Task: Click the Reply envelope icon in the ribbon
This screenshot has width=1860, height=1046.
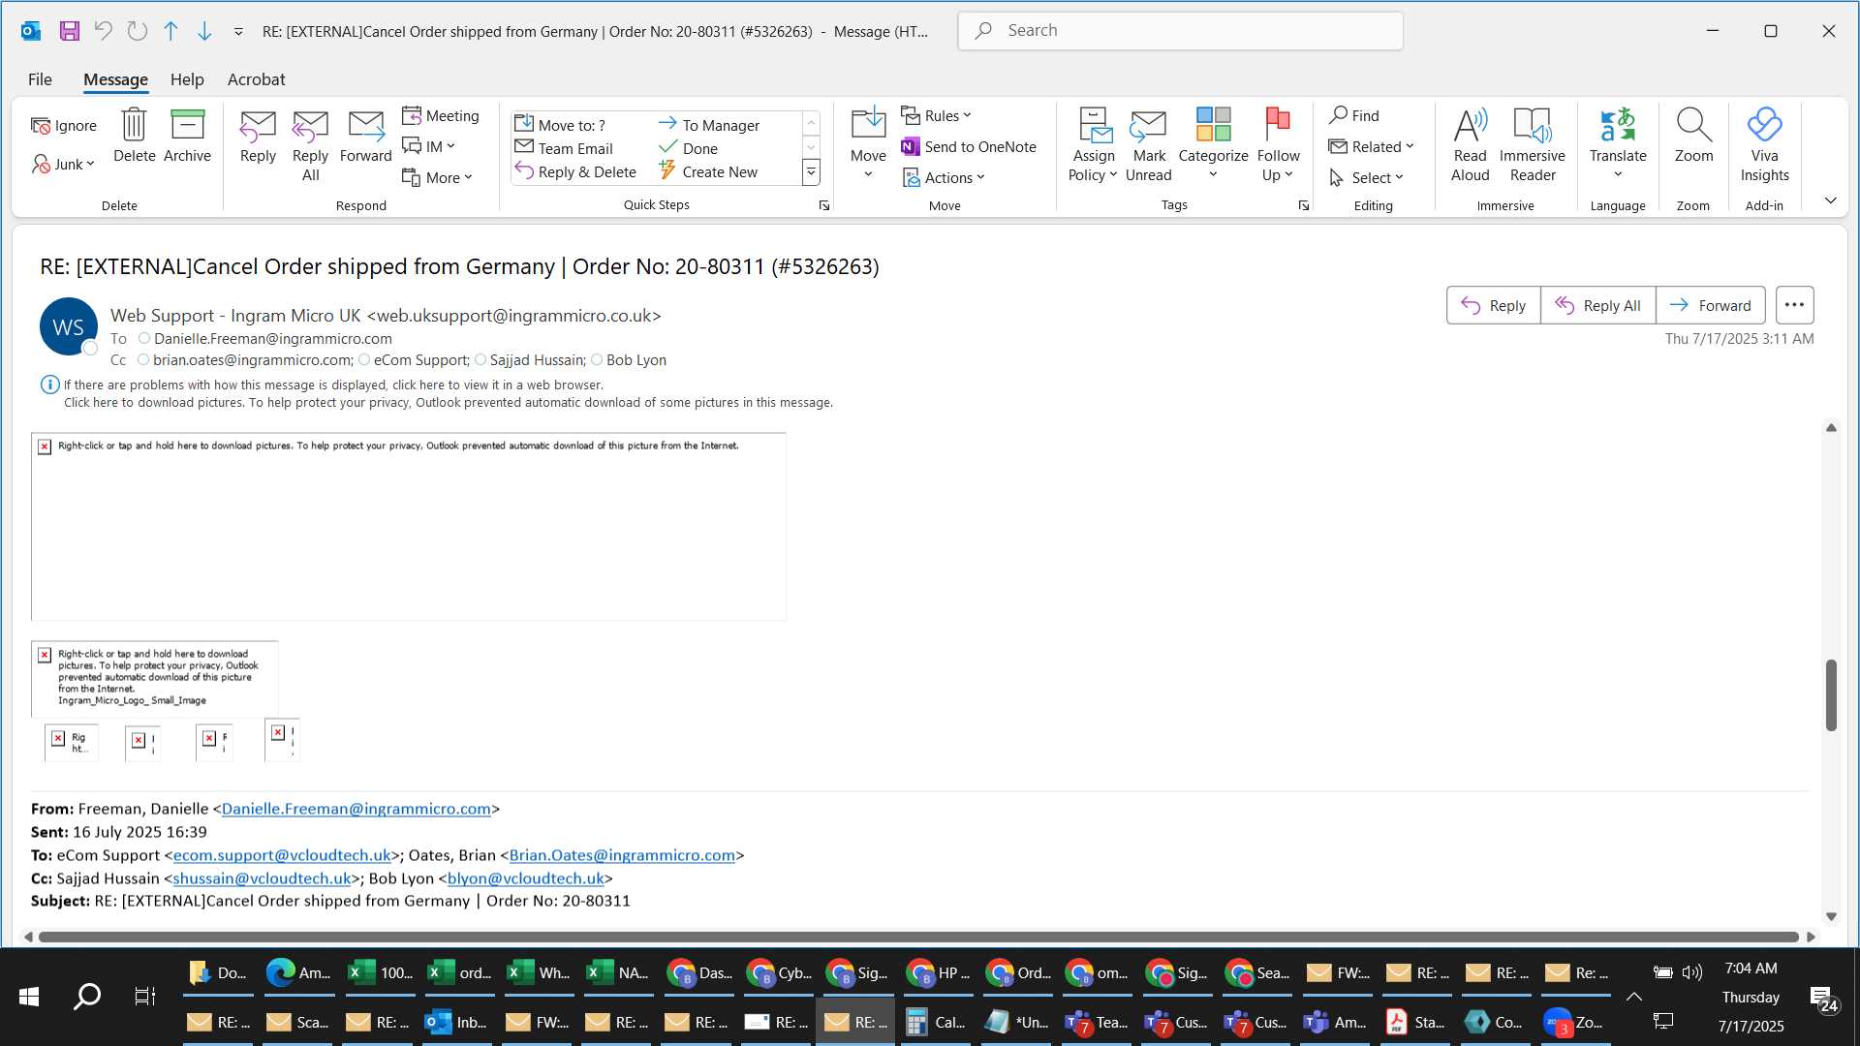Action: 258,136
